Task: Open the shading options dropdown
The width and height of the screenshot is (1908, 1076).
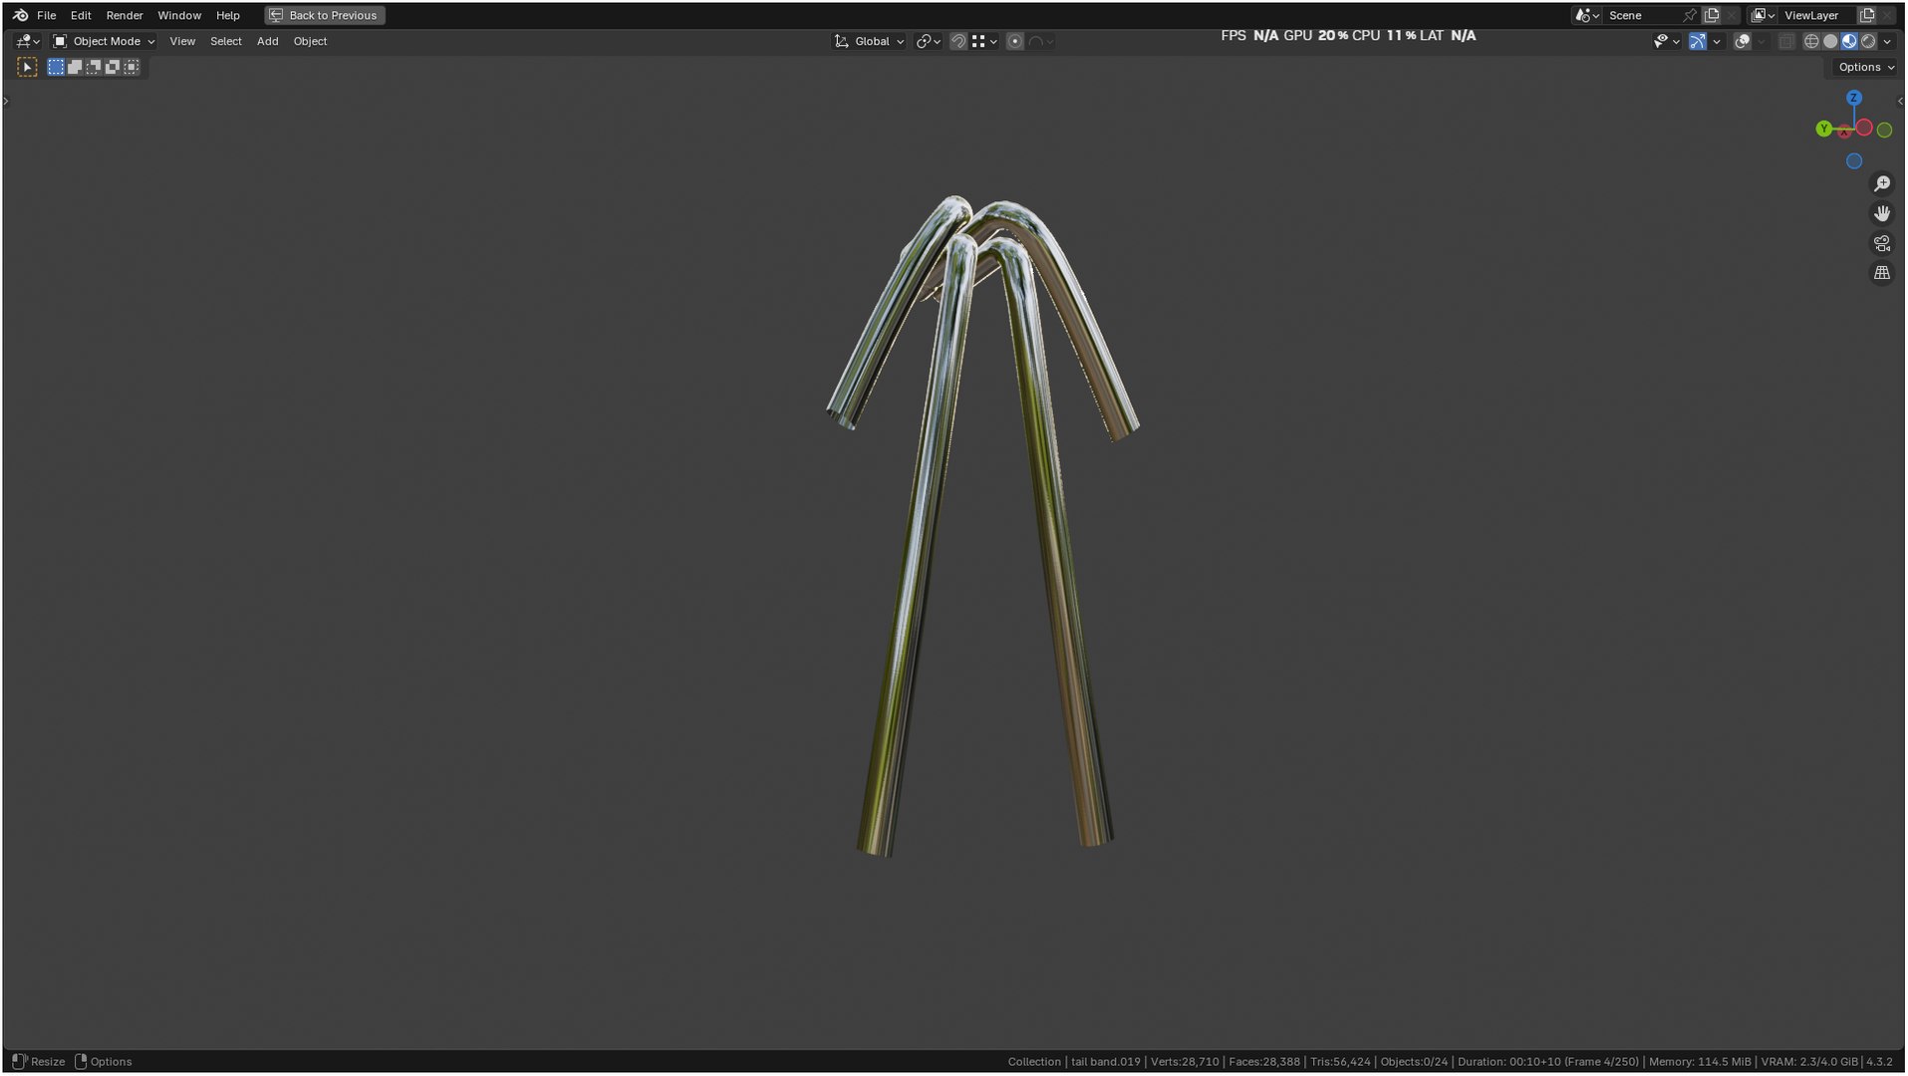Action: (x=1887, y=41)
